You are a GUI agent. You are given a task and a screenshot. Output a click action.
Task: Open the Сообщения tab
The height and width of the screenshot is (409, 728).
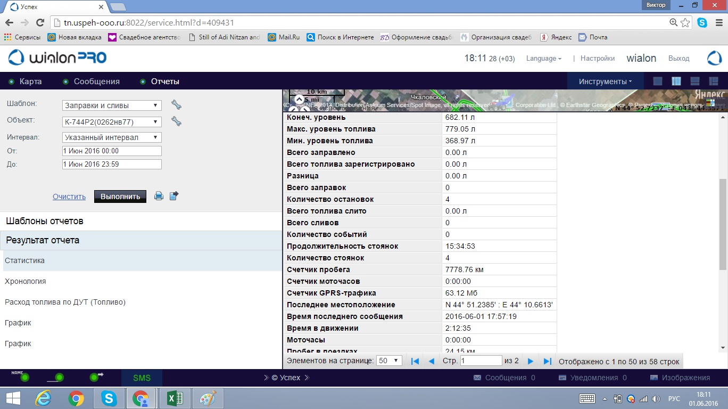[x=96, y=81]
